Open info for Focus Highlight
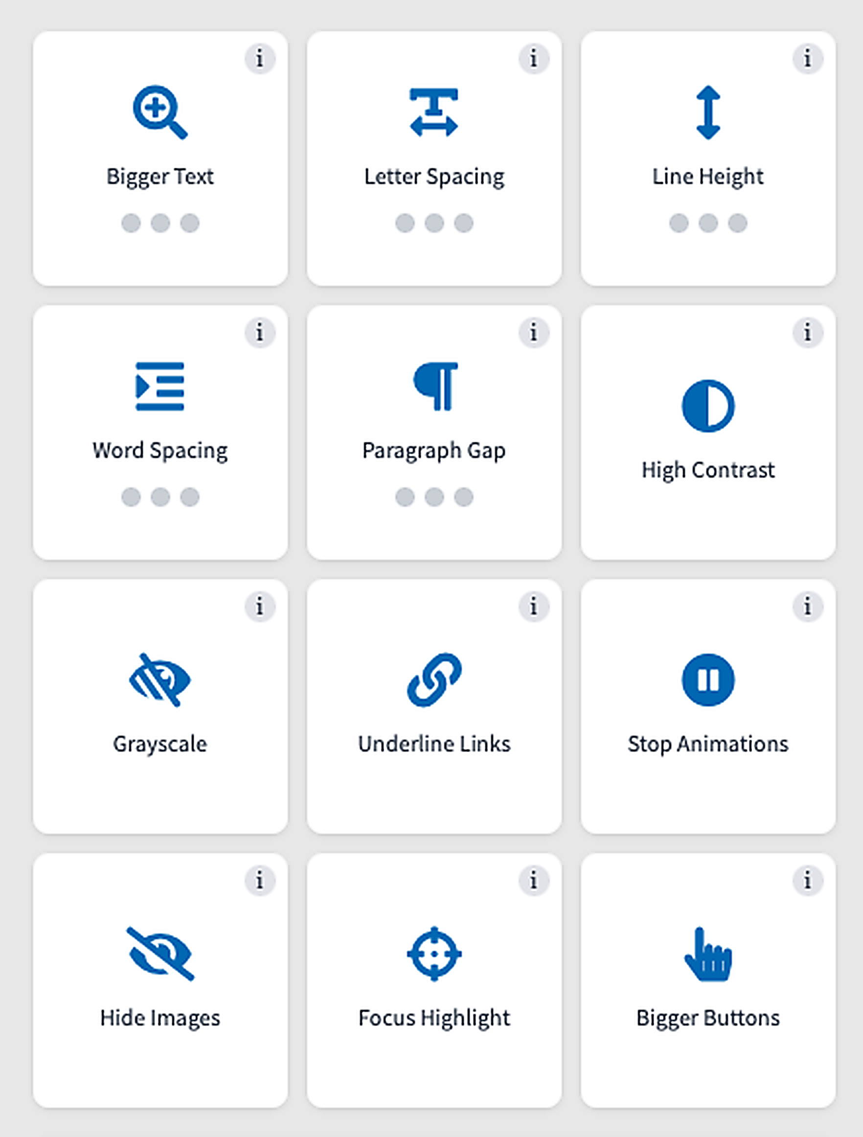The image size is (863, 1137). point(534,881)
